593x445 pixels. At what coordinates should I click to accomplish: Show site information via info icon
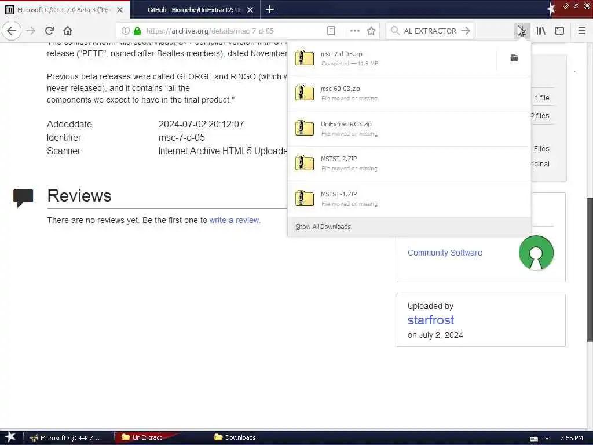pos(126,31)
